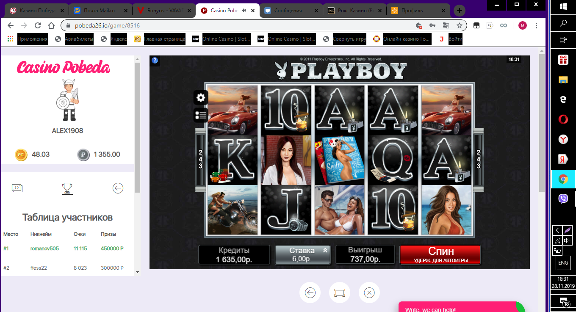Click the 450000 ₽ prize value

tap(112, 248)
